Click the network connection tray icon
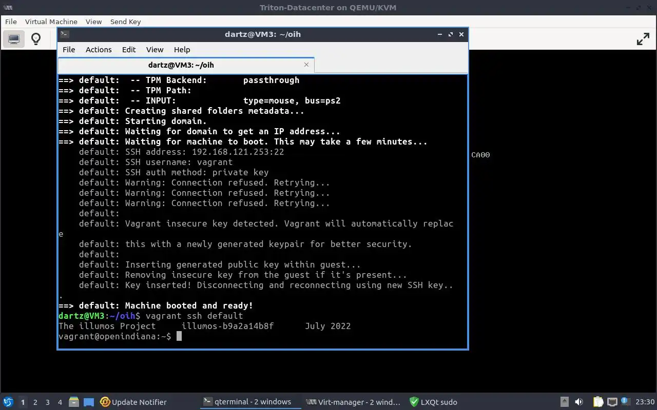Viewport: 657px width, 410px height. click(612, 402)
